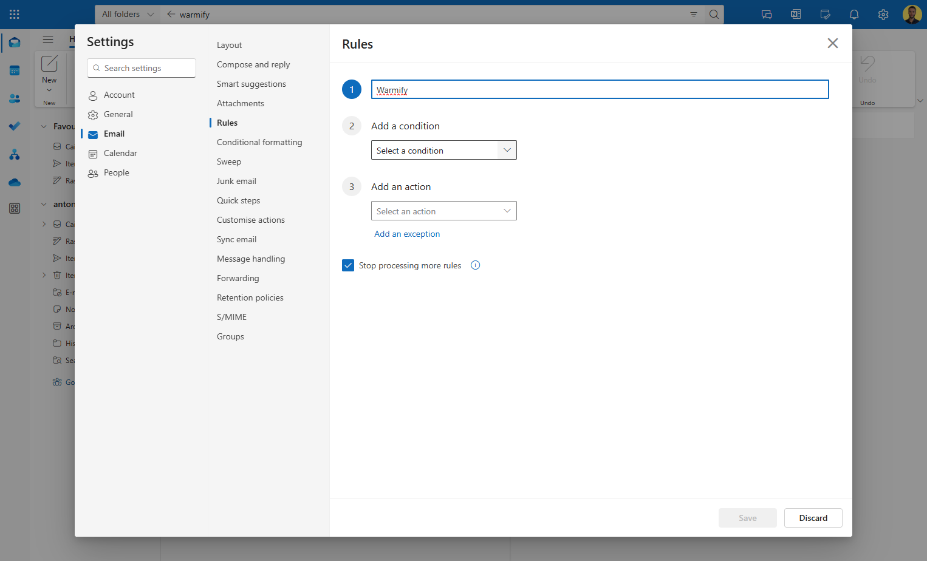Select the Account settings category
The width and height of the screenshot is (927, 561).
[119, 95]
